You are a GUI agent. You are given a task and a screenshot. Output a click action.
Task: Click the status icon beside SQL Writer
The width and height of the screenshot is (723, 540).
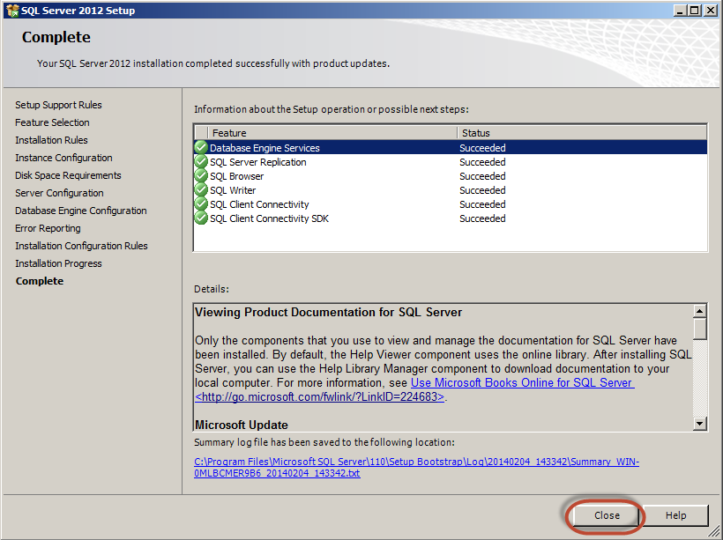click(201, 190)
